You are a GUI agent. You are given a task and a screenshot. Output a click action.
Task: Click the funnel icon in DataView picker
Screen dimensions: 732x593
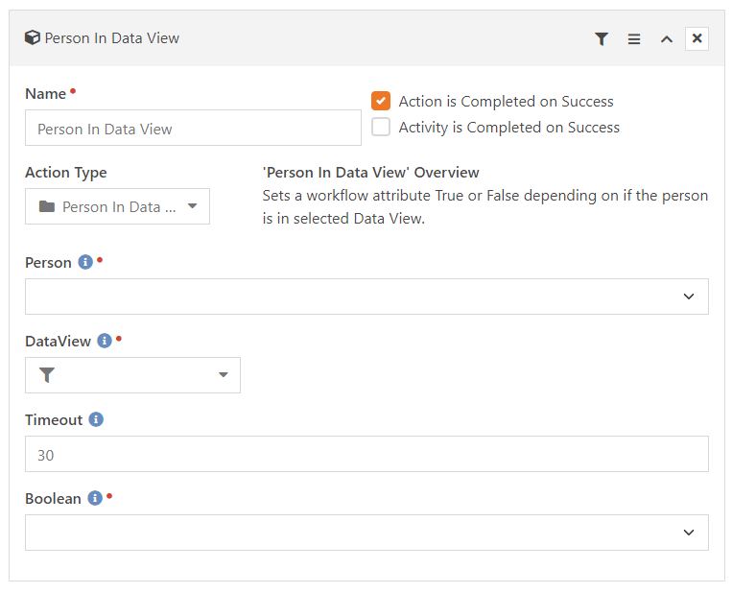tap(47, 375)
